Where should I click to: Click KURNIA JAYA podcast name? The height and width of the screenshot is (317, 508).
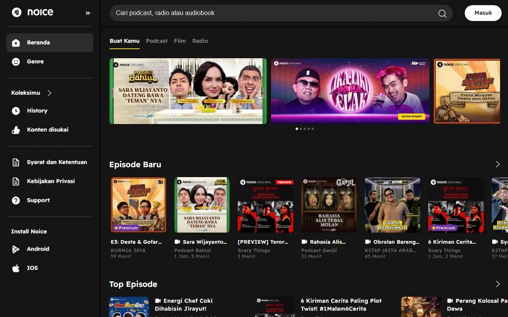point(128,250)
